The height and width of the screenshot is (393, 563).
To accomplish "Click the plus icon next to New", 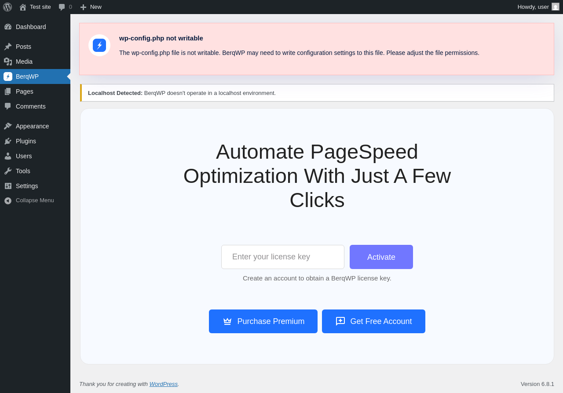I will pyautogui.click(x=83, y=7).
